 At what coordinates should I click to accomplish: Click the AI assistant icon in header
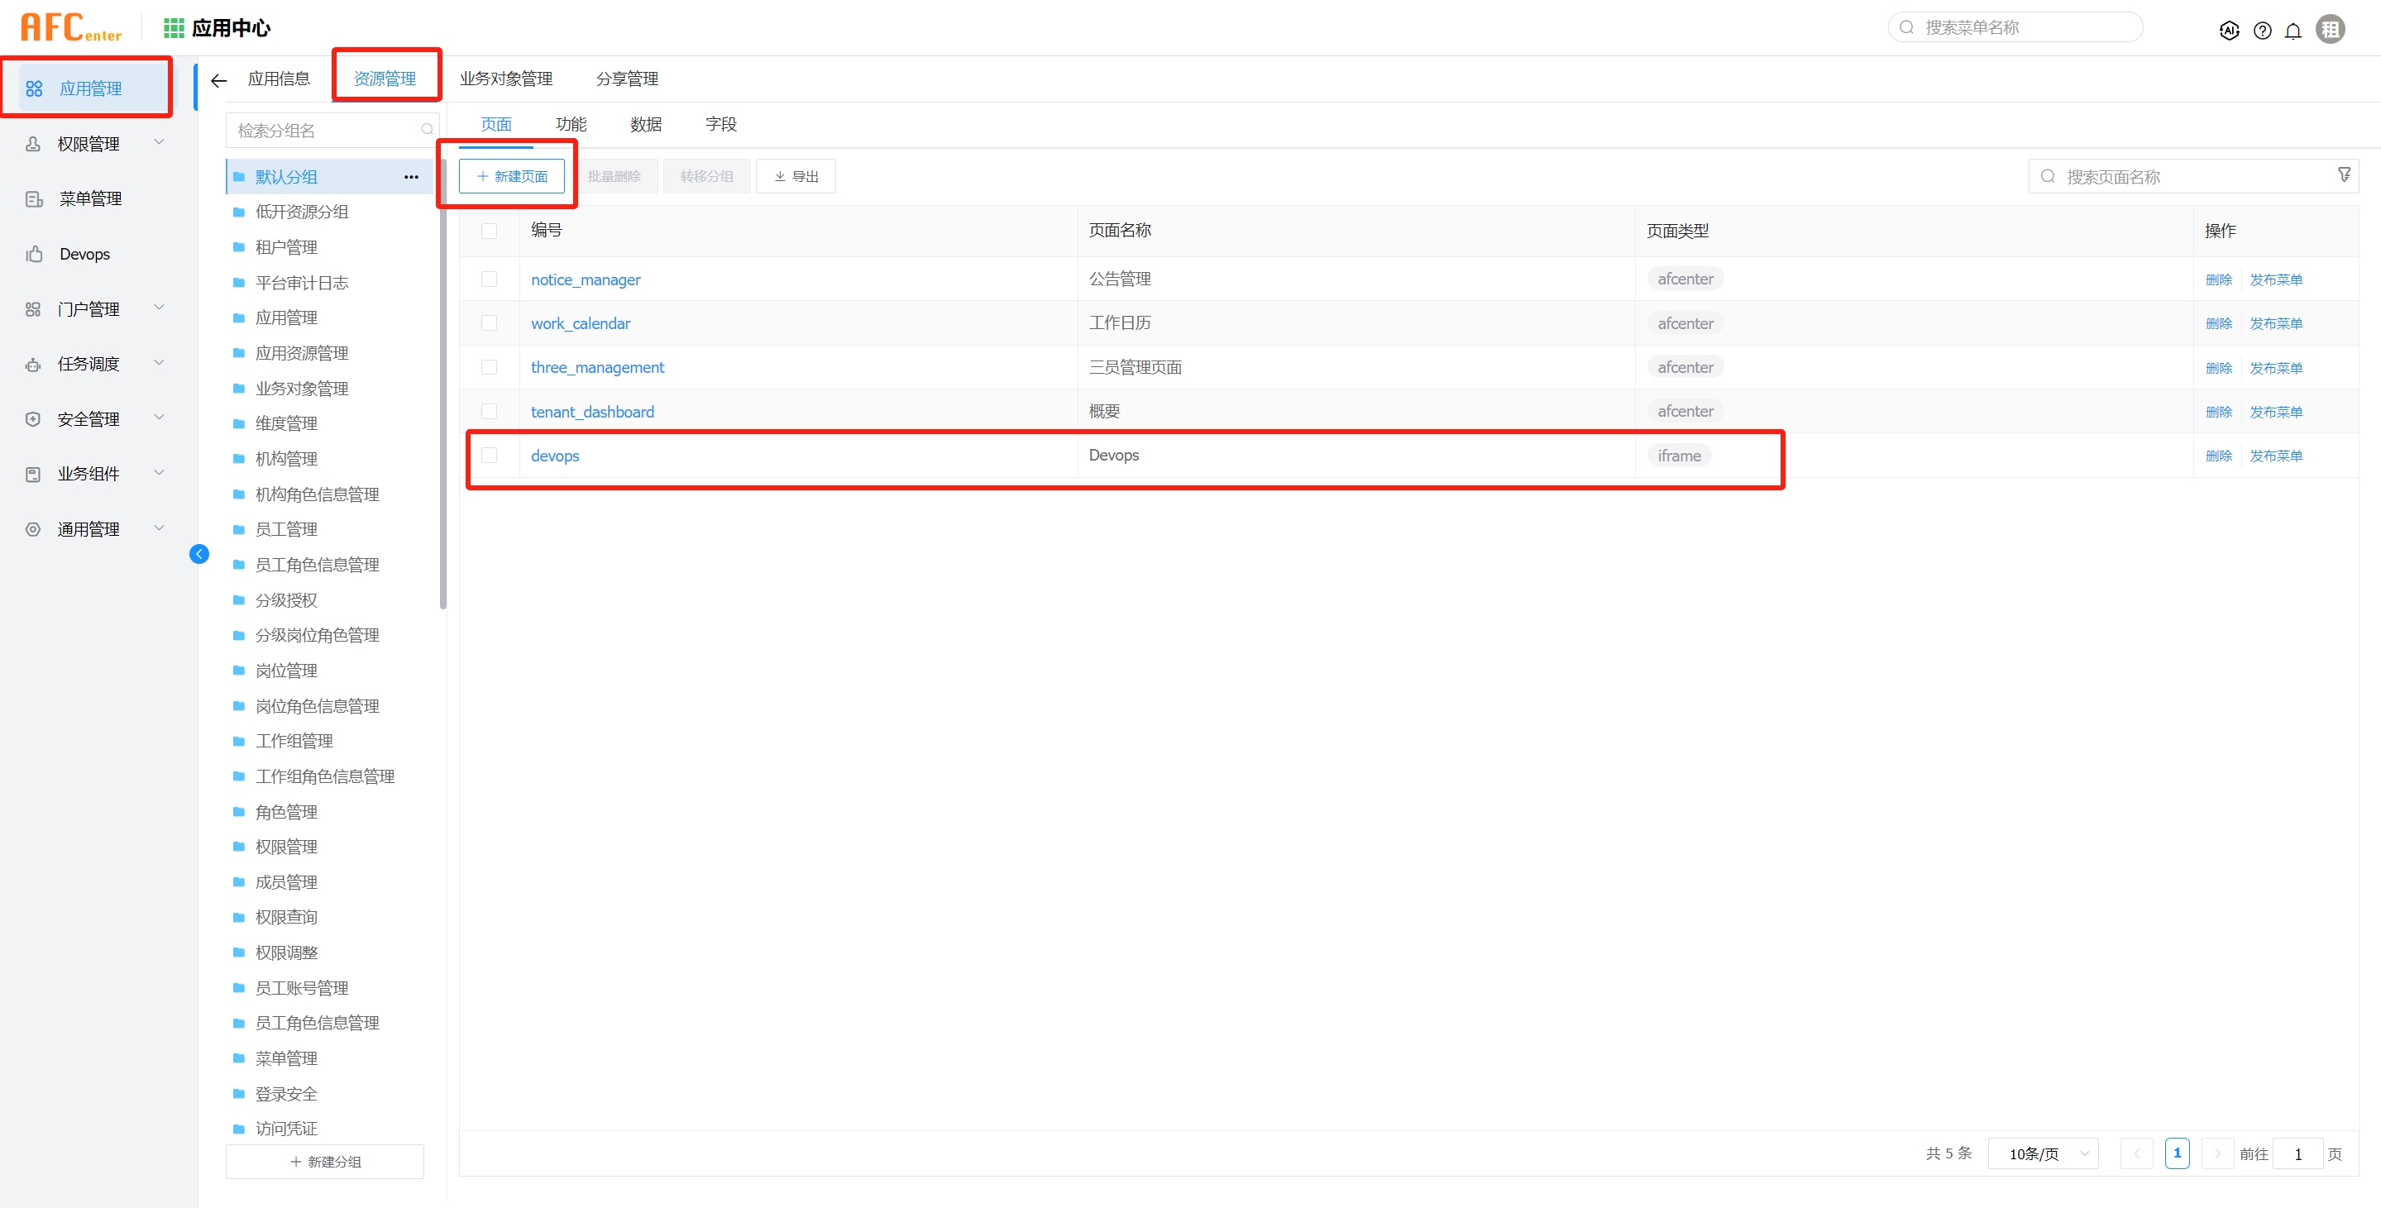[x=2229, y=31]
